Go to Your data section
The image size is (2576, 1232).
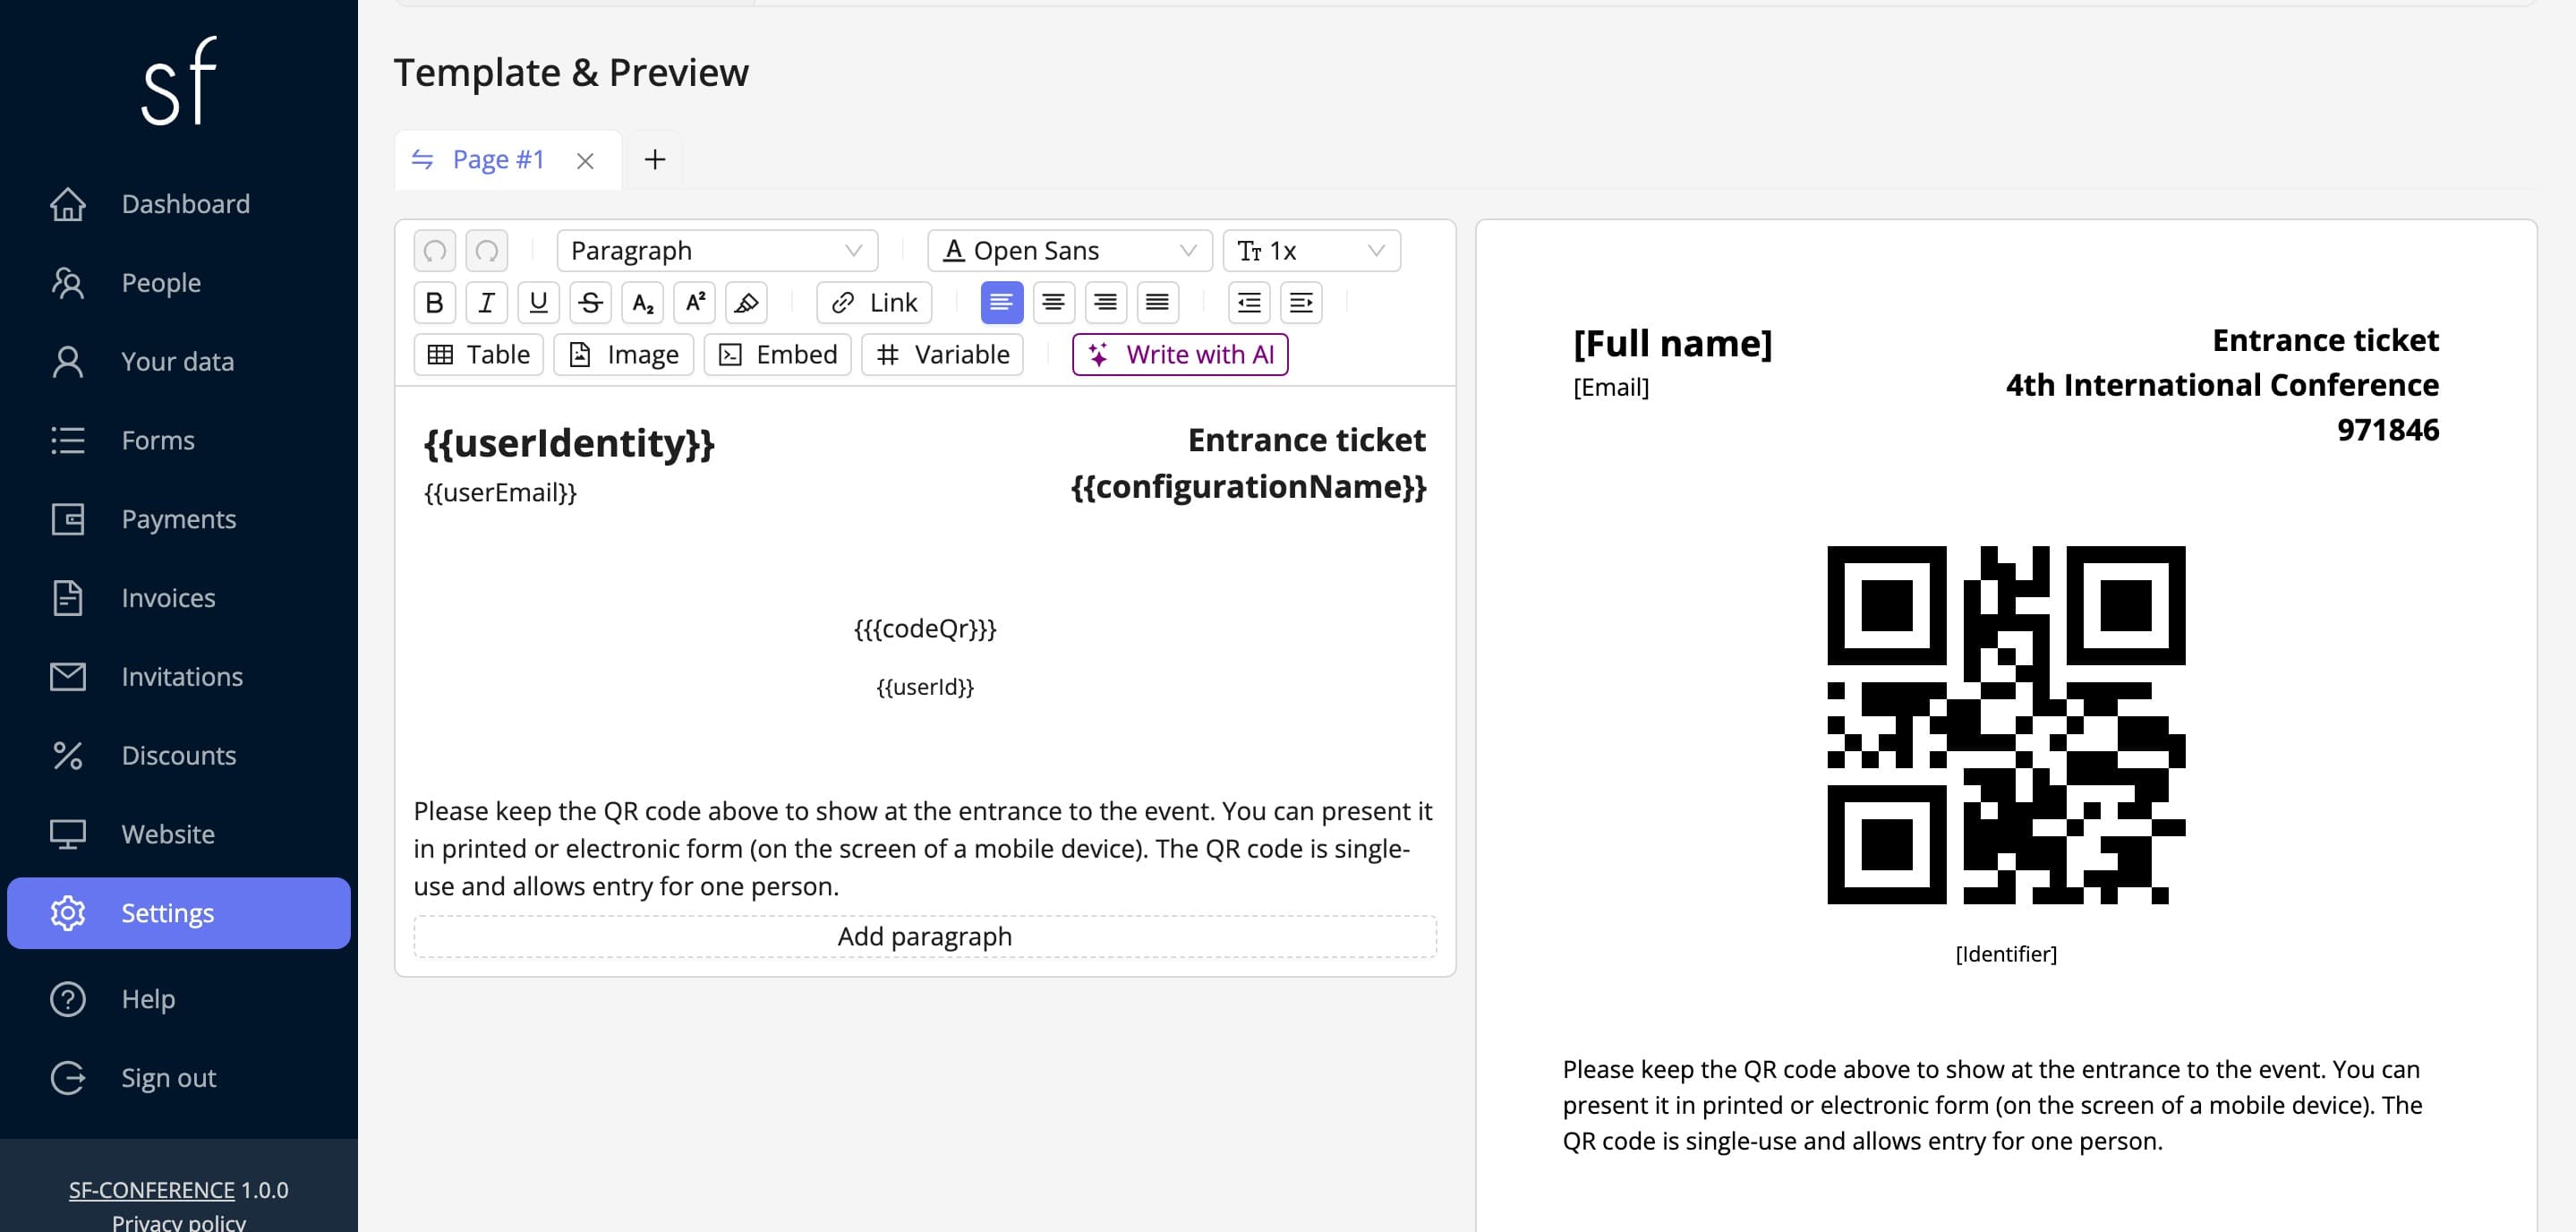coord(179,361)
